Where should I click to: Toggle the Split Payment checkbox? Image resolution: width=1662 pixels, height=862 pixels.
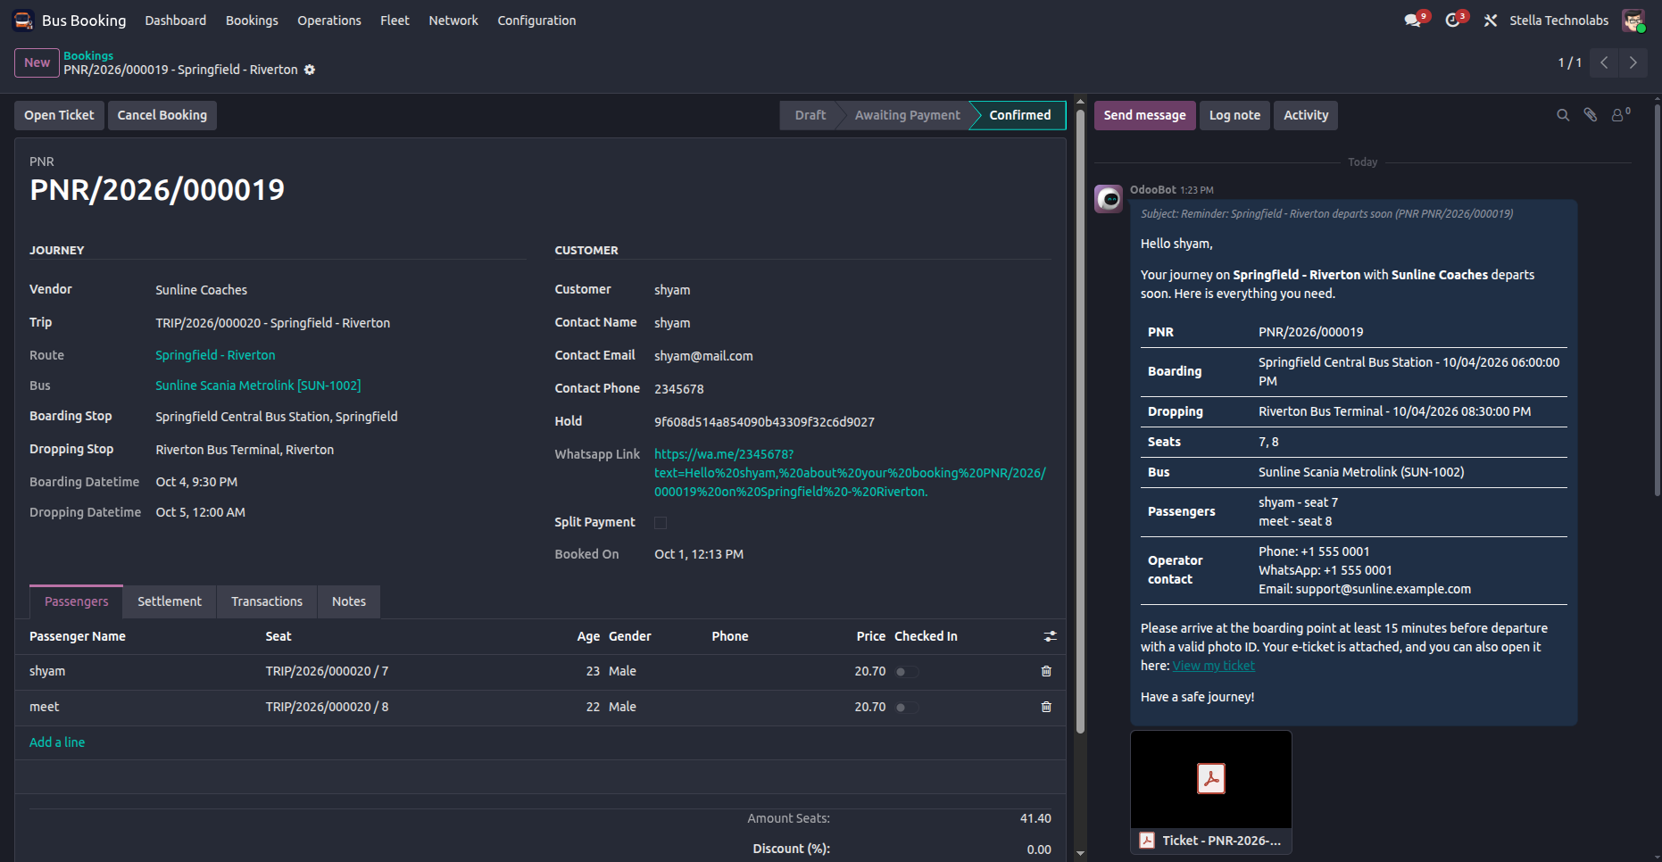point(661,523)
